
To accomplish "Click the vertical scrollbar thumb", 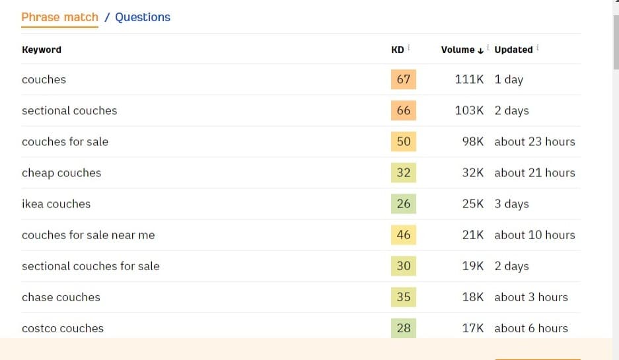I will point(616,42).
